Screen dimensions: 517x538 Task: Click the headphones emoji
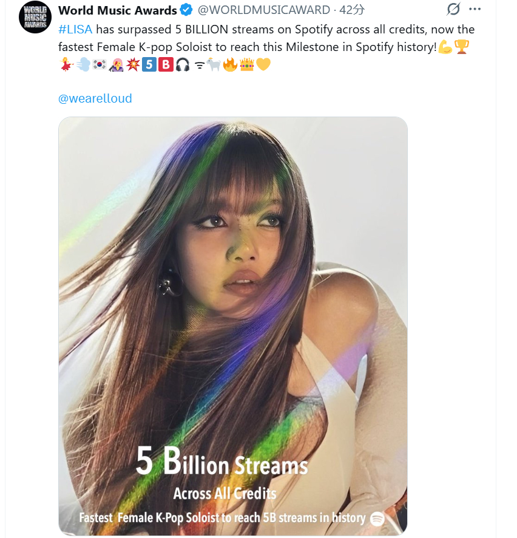click(x=182, y=64)
